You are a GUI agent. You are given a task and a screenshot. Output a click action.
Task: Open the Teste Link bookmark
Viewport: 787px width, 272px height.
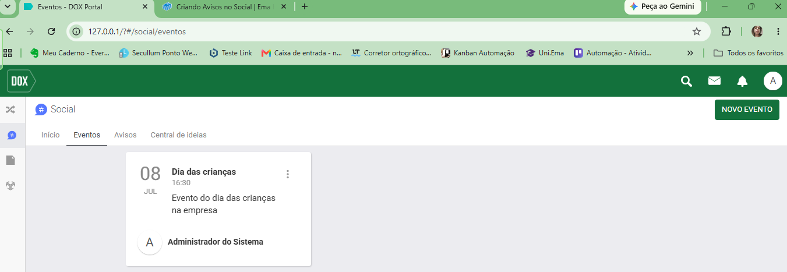231,53
